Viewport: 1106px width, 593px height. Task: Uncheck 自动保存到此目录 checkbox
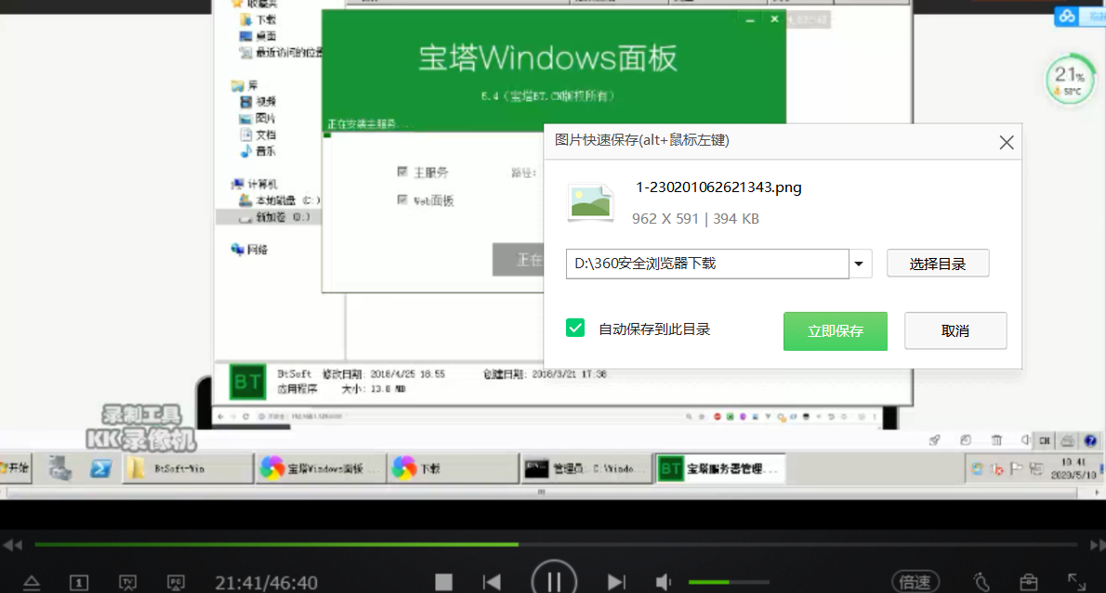[575, 329]
